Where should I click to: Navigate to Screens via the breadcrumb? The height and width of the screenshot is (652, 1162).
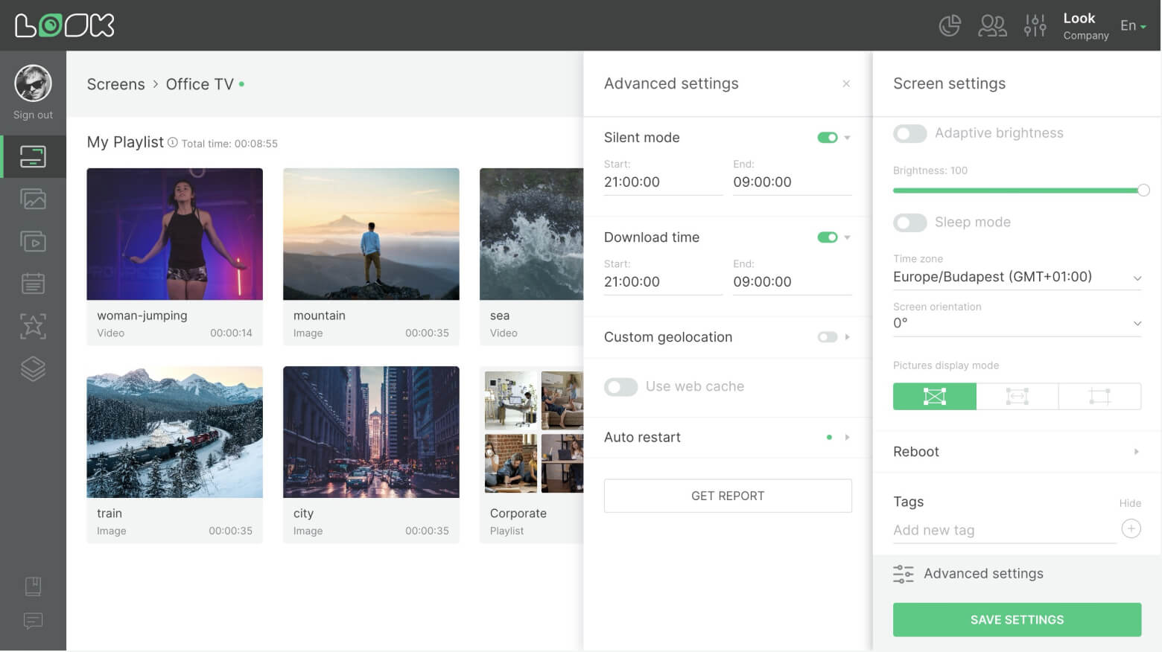115,84
